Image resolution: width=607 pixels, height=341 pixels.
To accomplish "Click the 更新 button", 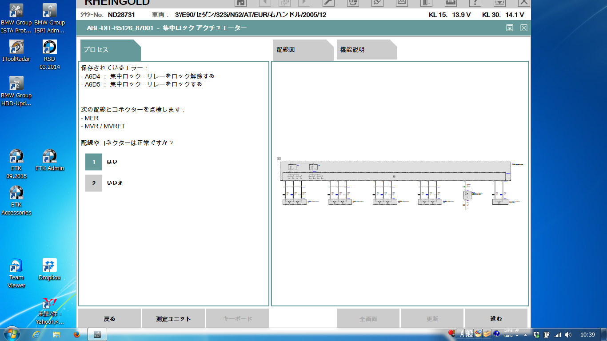I will (432, 319).
